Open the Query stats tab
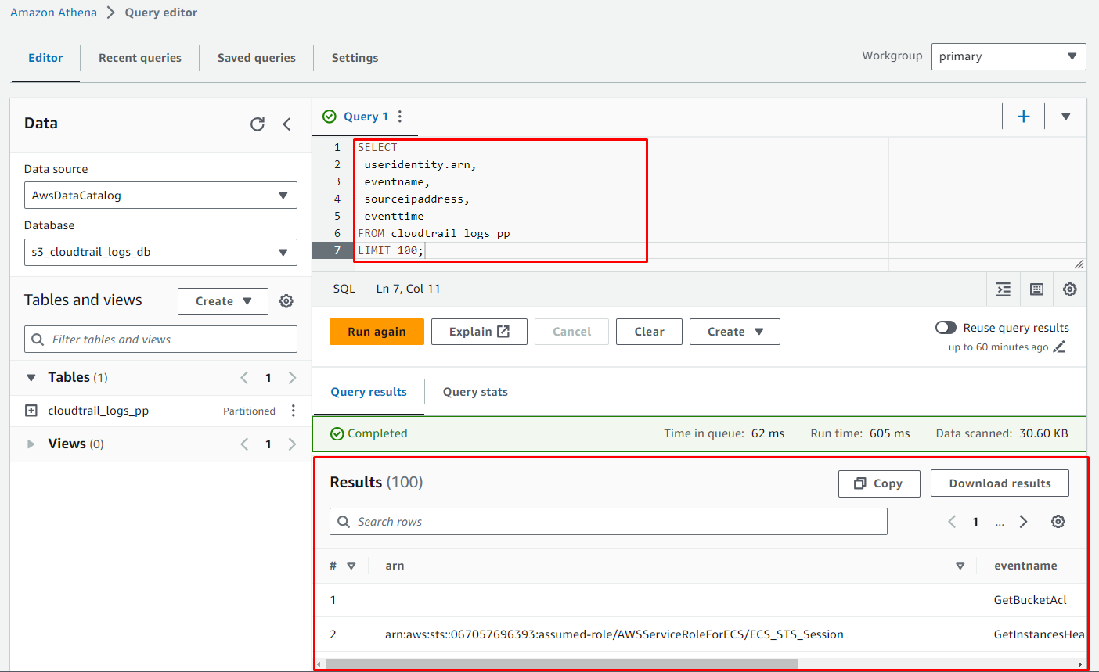 pyautogui.click(x=474, y=392)
